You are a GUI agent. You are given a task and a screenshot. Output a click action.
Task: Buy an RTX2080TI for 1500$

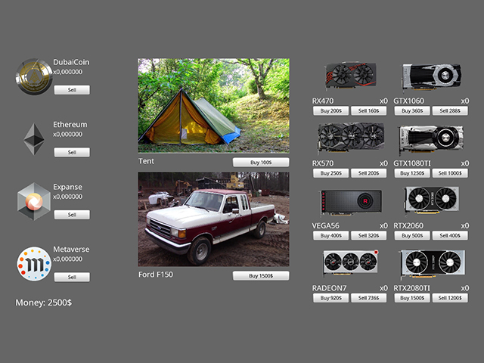coord(412,297)
